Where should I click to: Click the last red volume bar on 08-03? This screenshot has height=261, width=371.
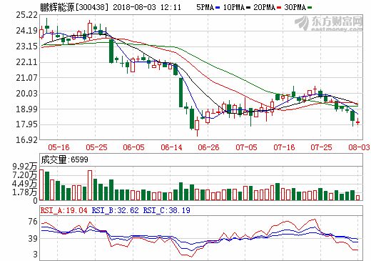357,197
